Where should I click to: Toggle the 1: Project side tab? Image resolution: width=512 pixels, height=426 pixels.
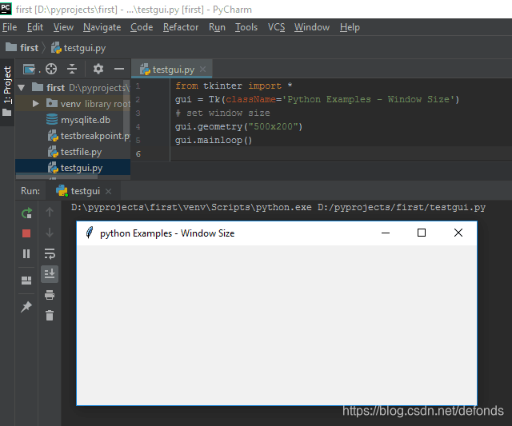point(7,85)
